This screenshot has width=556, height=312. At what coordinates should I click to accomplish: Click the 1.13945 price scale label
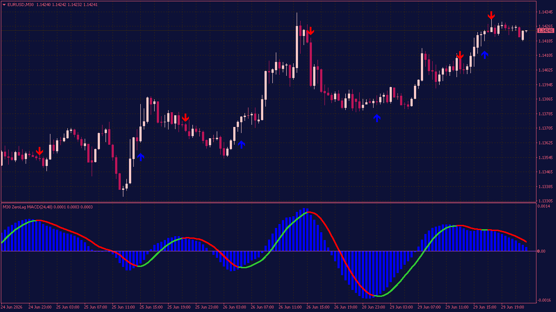coord(545,85)
